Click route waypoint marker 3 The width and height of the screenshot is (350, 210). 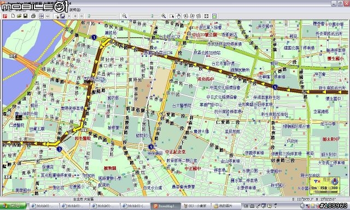tap(59, 149)
